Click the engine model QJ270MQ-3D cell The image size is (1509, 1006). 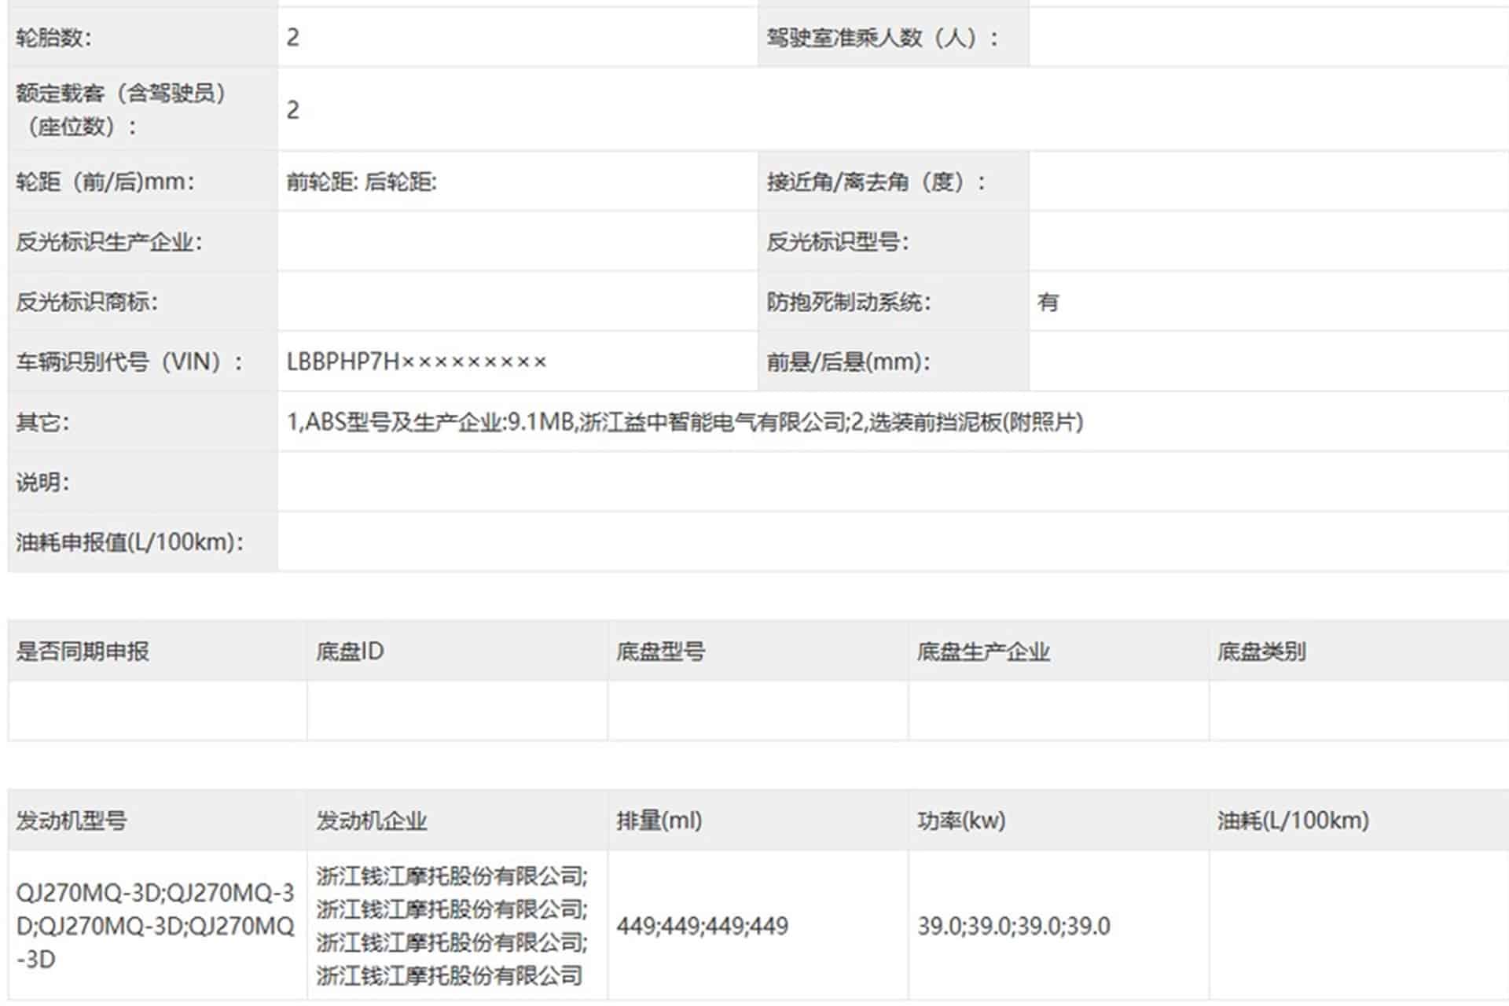(155, 926)
